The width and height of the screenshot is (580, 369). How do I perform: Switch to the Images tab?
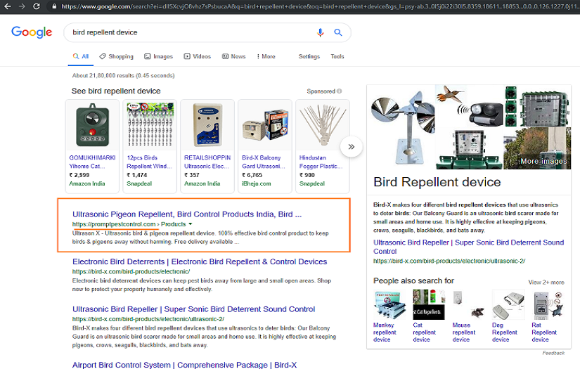coord(158,56)
